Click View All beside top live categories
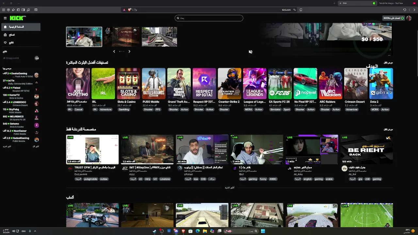Viewport: 418px width, 235px height. coord(388,63)
